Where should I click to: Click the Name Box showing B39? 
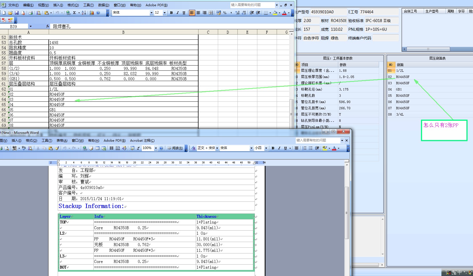tap(14, 26)
